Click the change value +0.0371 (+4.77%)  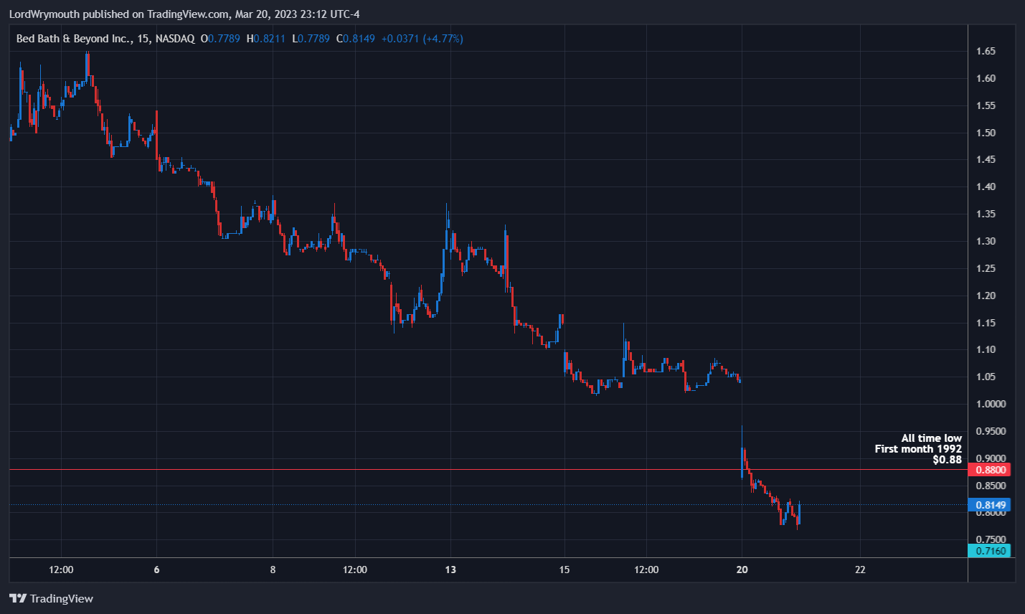(422, 39)
